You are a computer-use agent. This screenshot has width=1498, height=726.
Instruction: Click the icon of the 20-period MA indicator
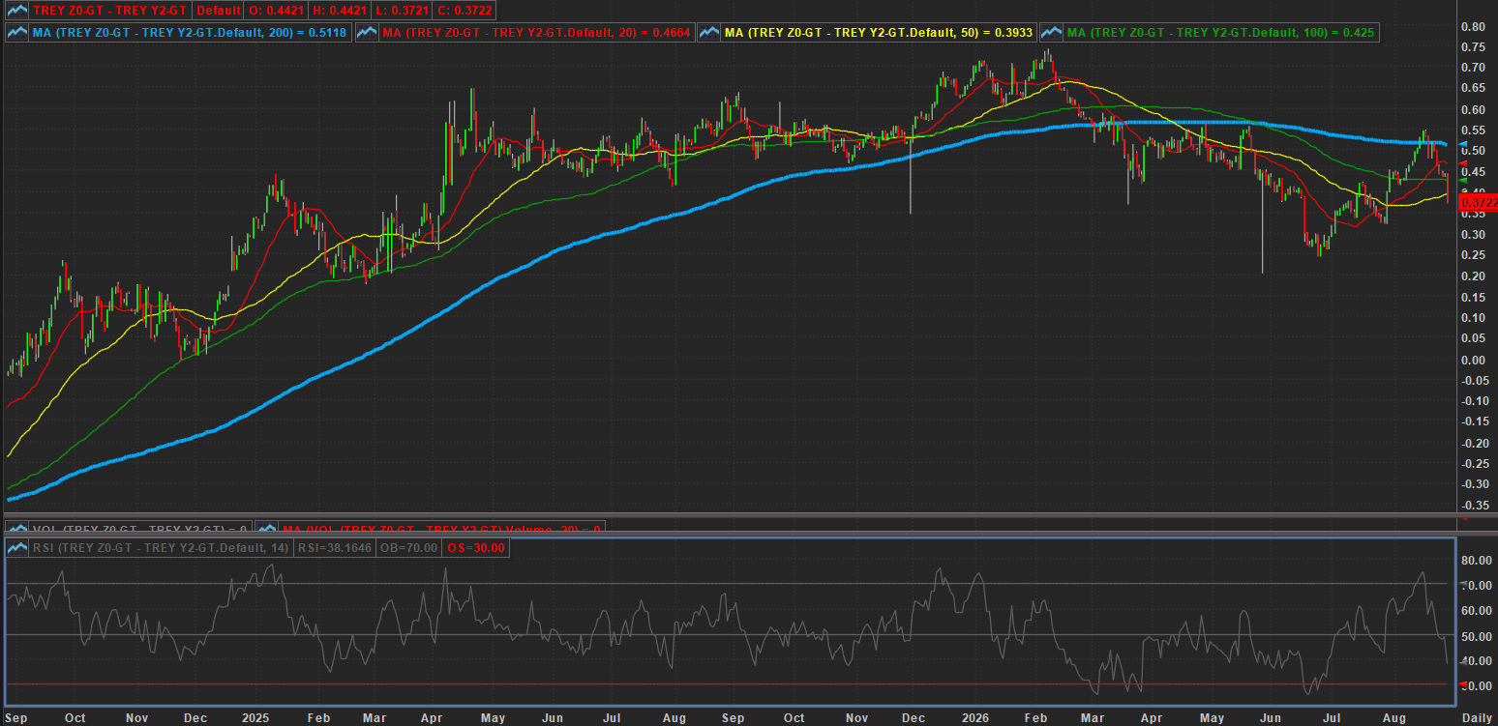point(368,33)
